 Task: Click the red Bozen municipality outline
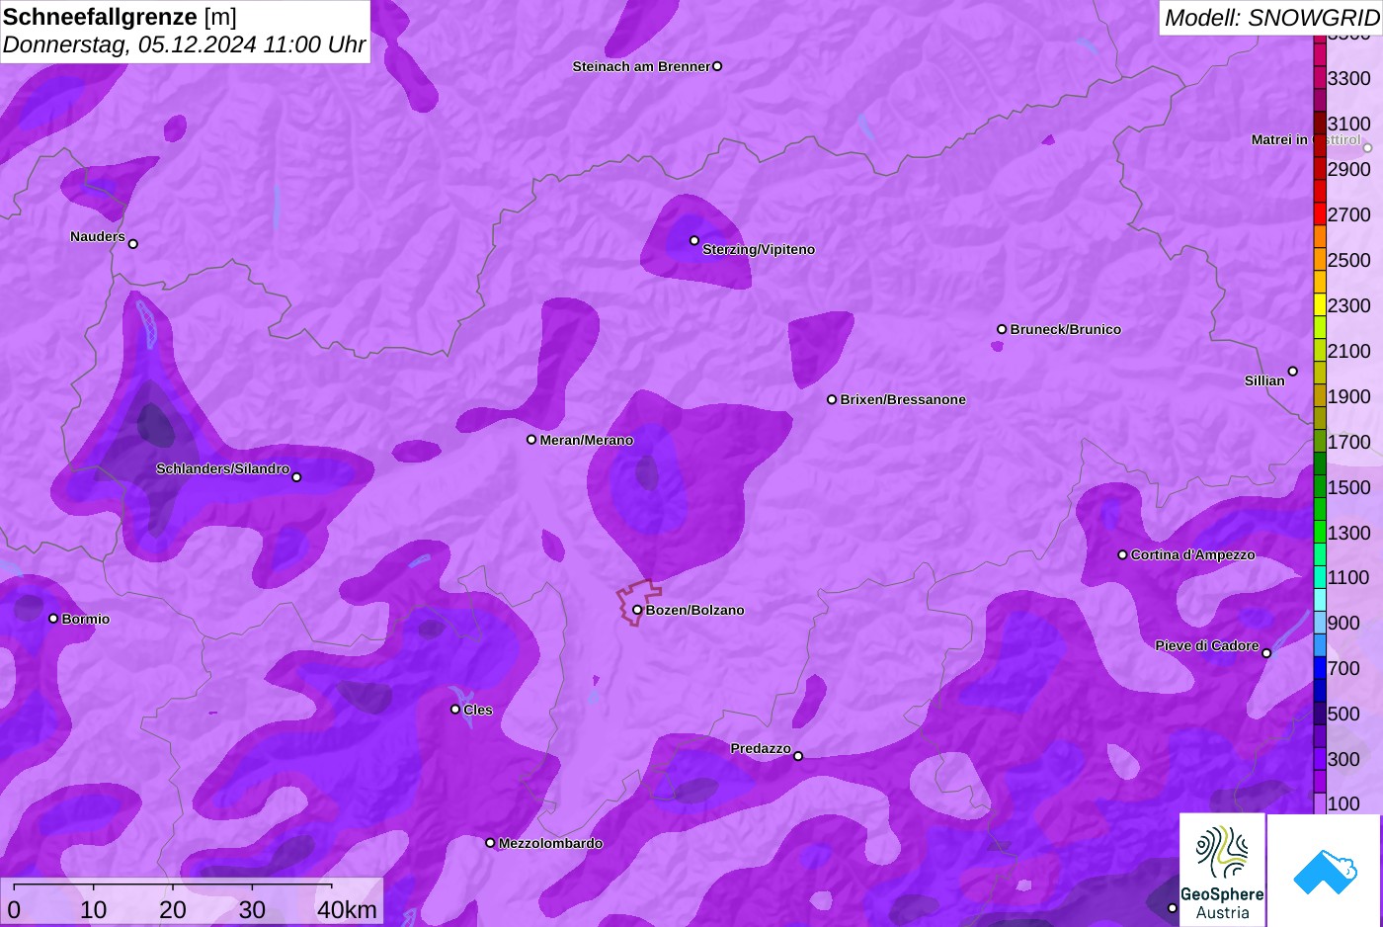click(637, 601)
